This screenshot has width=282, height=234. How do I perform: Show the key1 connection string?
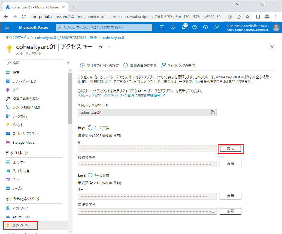tap(231, 164)
